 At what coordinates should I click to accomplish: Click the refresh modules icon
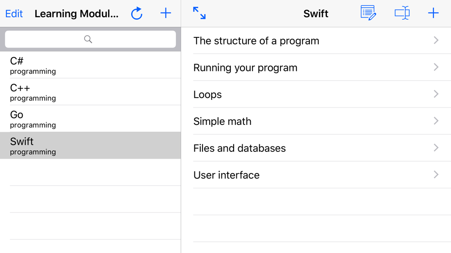(137, 13)
